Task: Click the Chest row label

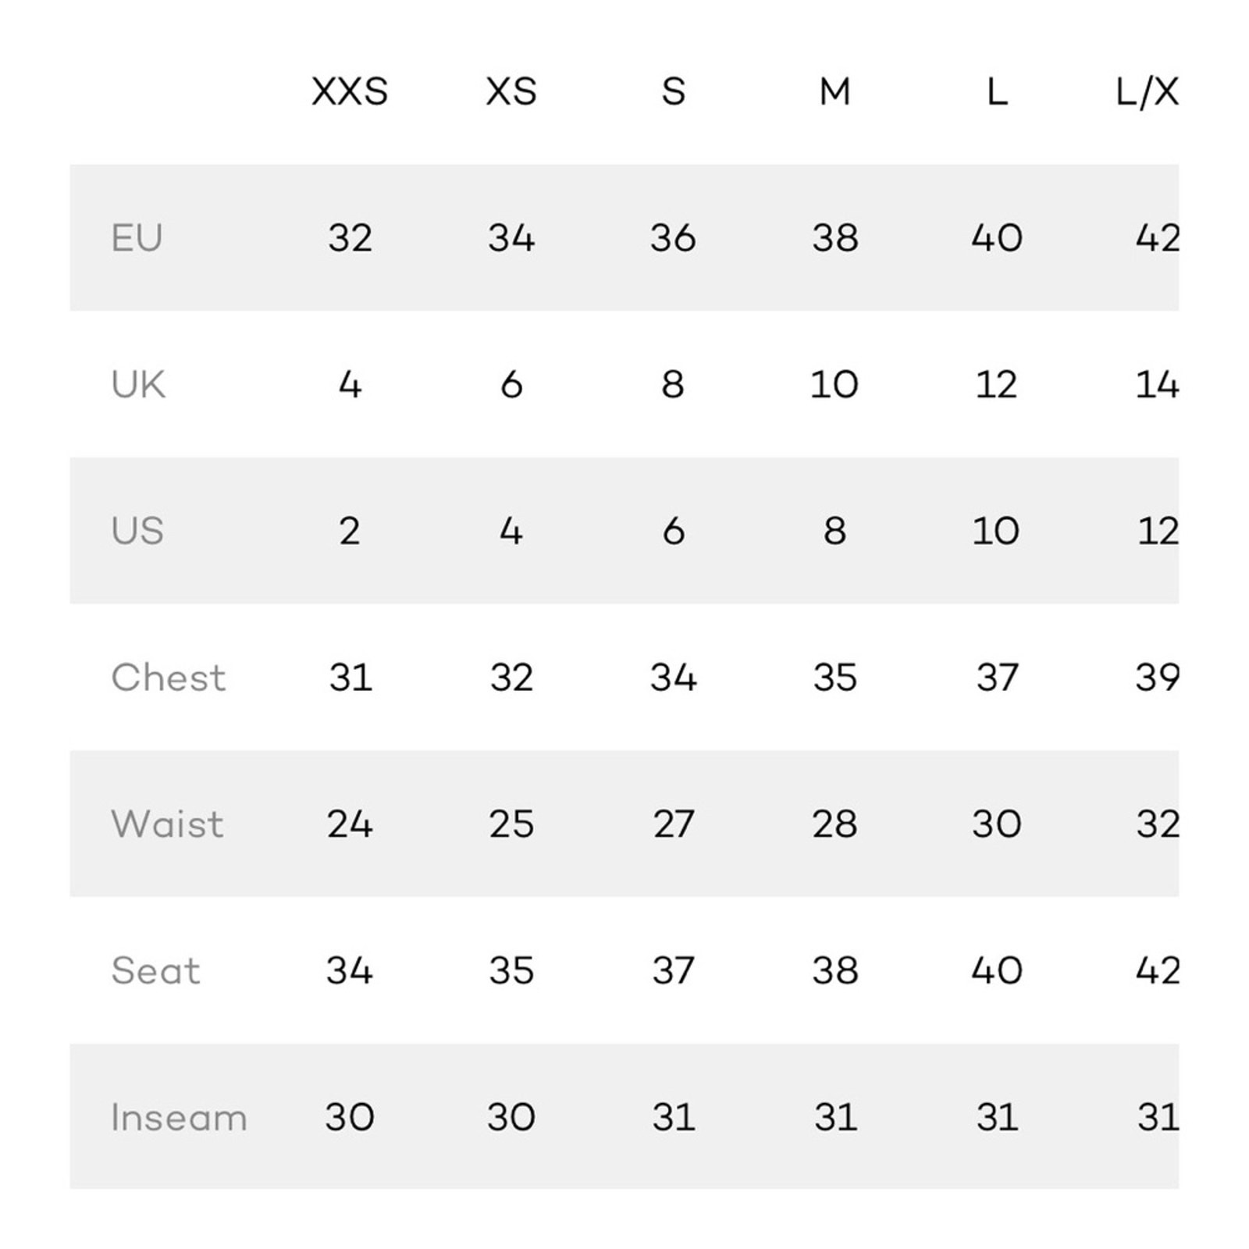Action: [x=169, y=678]
